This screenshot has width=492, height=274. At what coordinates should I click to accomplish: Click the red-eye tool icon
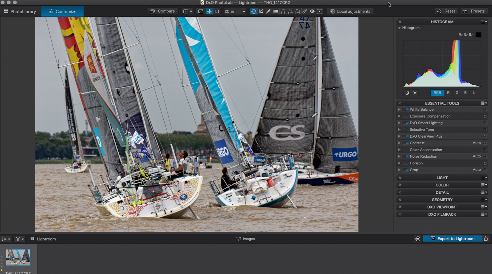tap(312, 11)
